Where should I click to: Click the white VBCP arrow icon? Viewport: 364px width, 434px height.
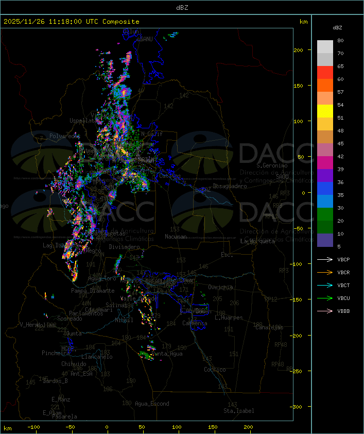point(325,259)
